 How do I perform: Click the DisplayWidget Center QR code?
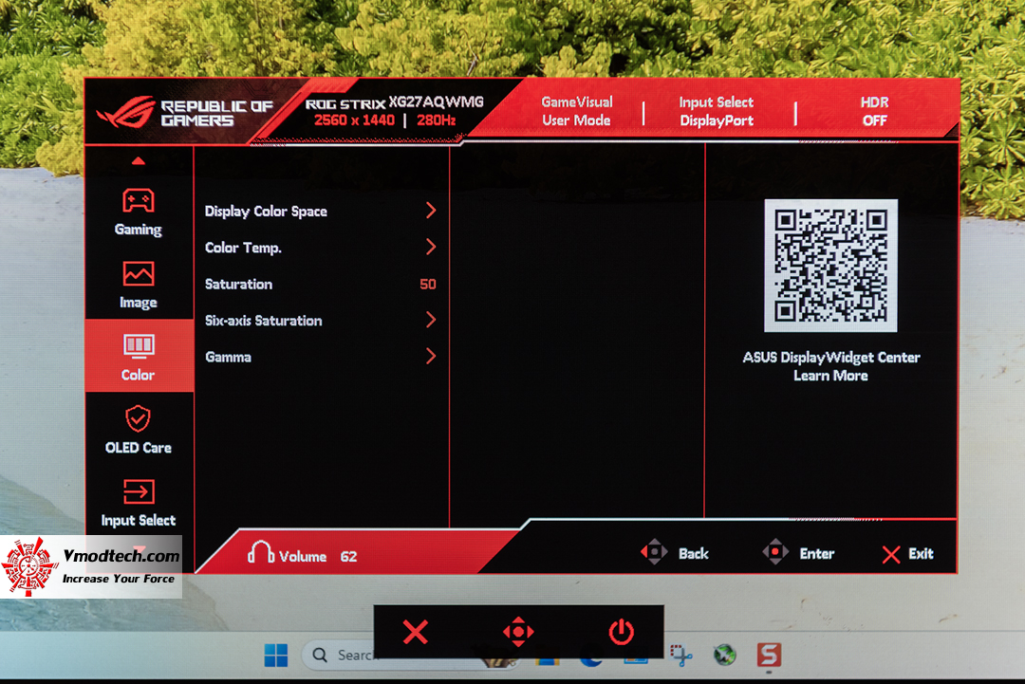coord(830,266)
